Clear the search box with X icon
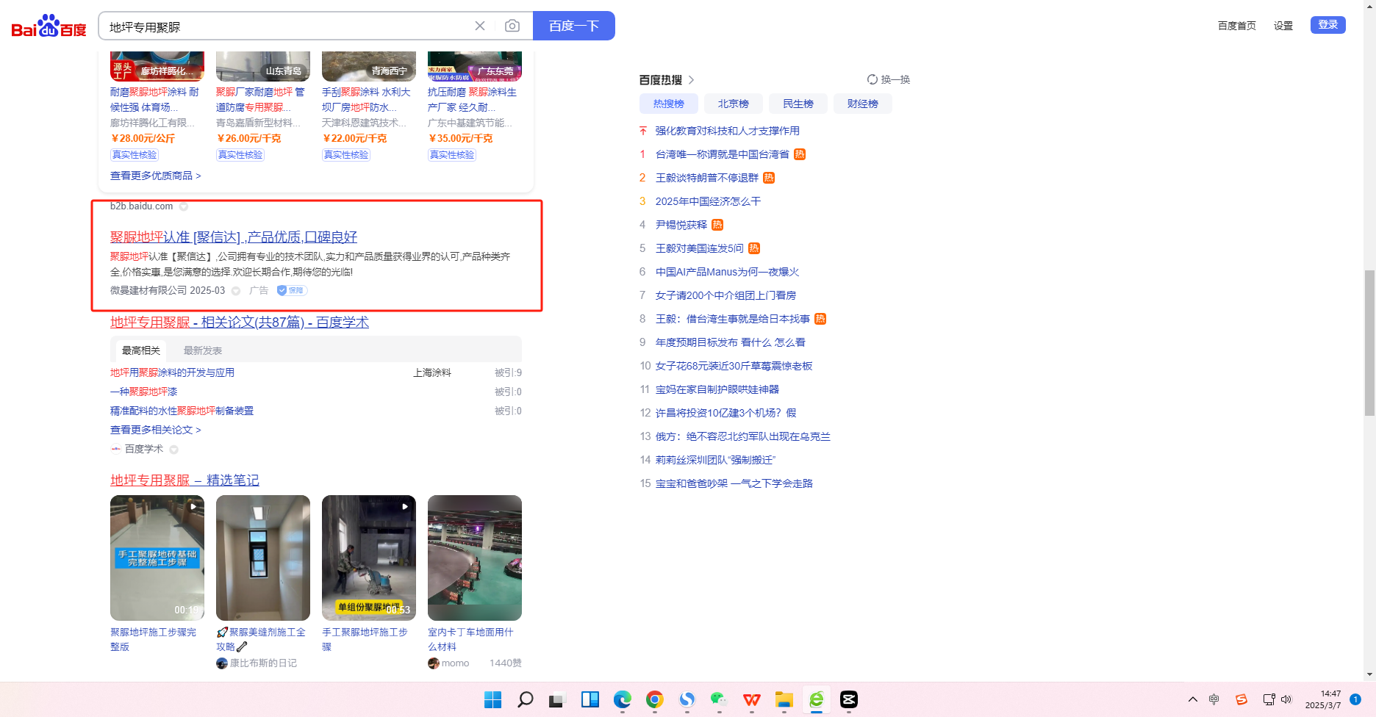The image size is (1376, 717). (x=480, y=26)
